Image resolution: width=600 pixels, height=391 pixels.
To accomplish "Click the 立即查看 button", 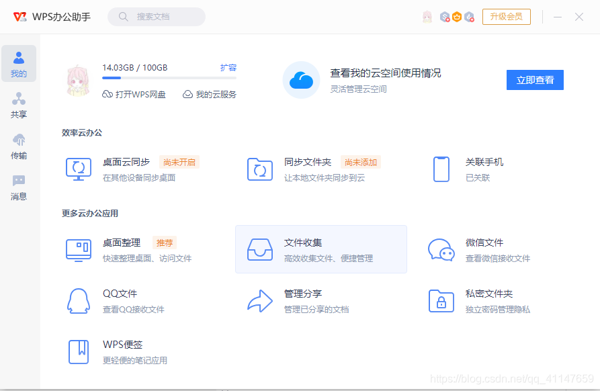I will pos(535,80).
